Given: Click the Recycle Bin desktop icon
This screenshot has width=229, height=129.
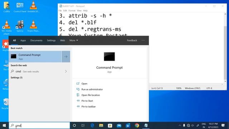Looking at the screenshot, I should tap(5, 104).
